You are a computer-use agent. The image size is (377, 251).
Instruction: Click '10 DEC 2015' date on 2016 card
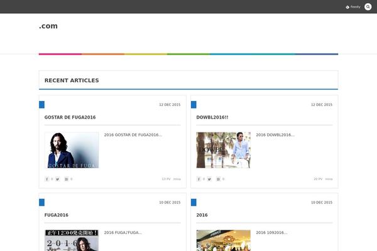tap(322, 203)
